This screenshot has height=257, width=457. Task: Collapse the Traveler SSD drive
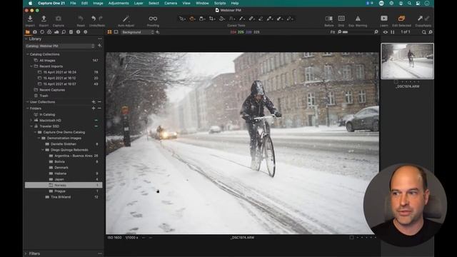31,126
